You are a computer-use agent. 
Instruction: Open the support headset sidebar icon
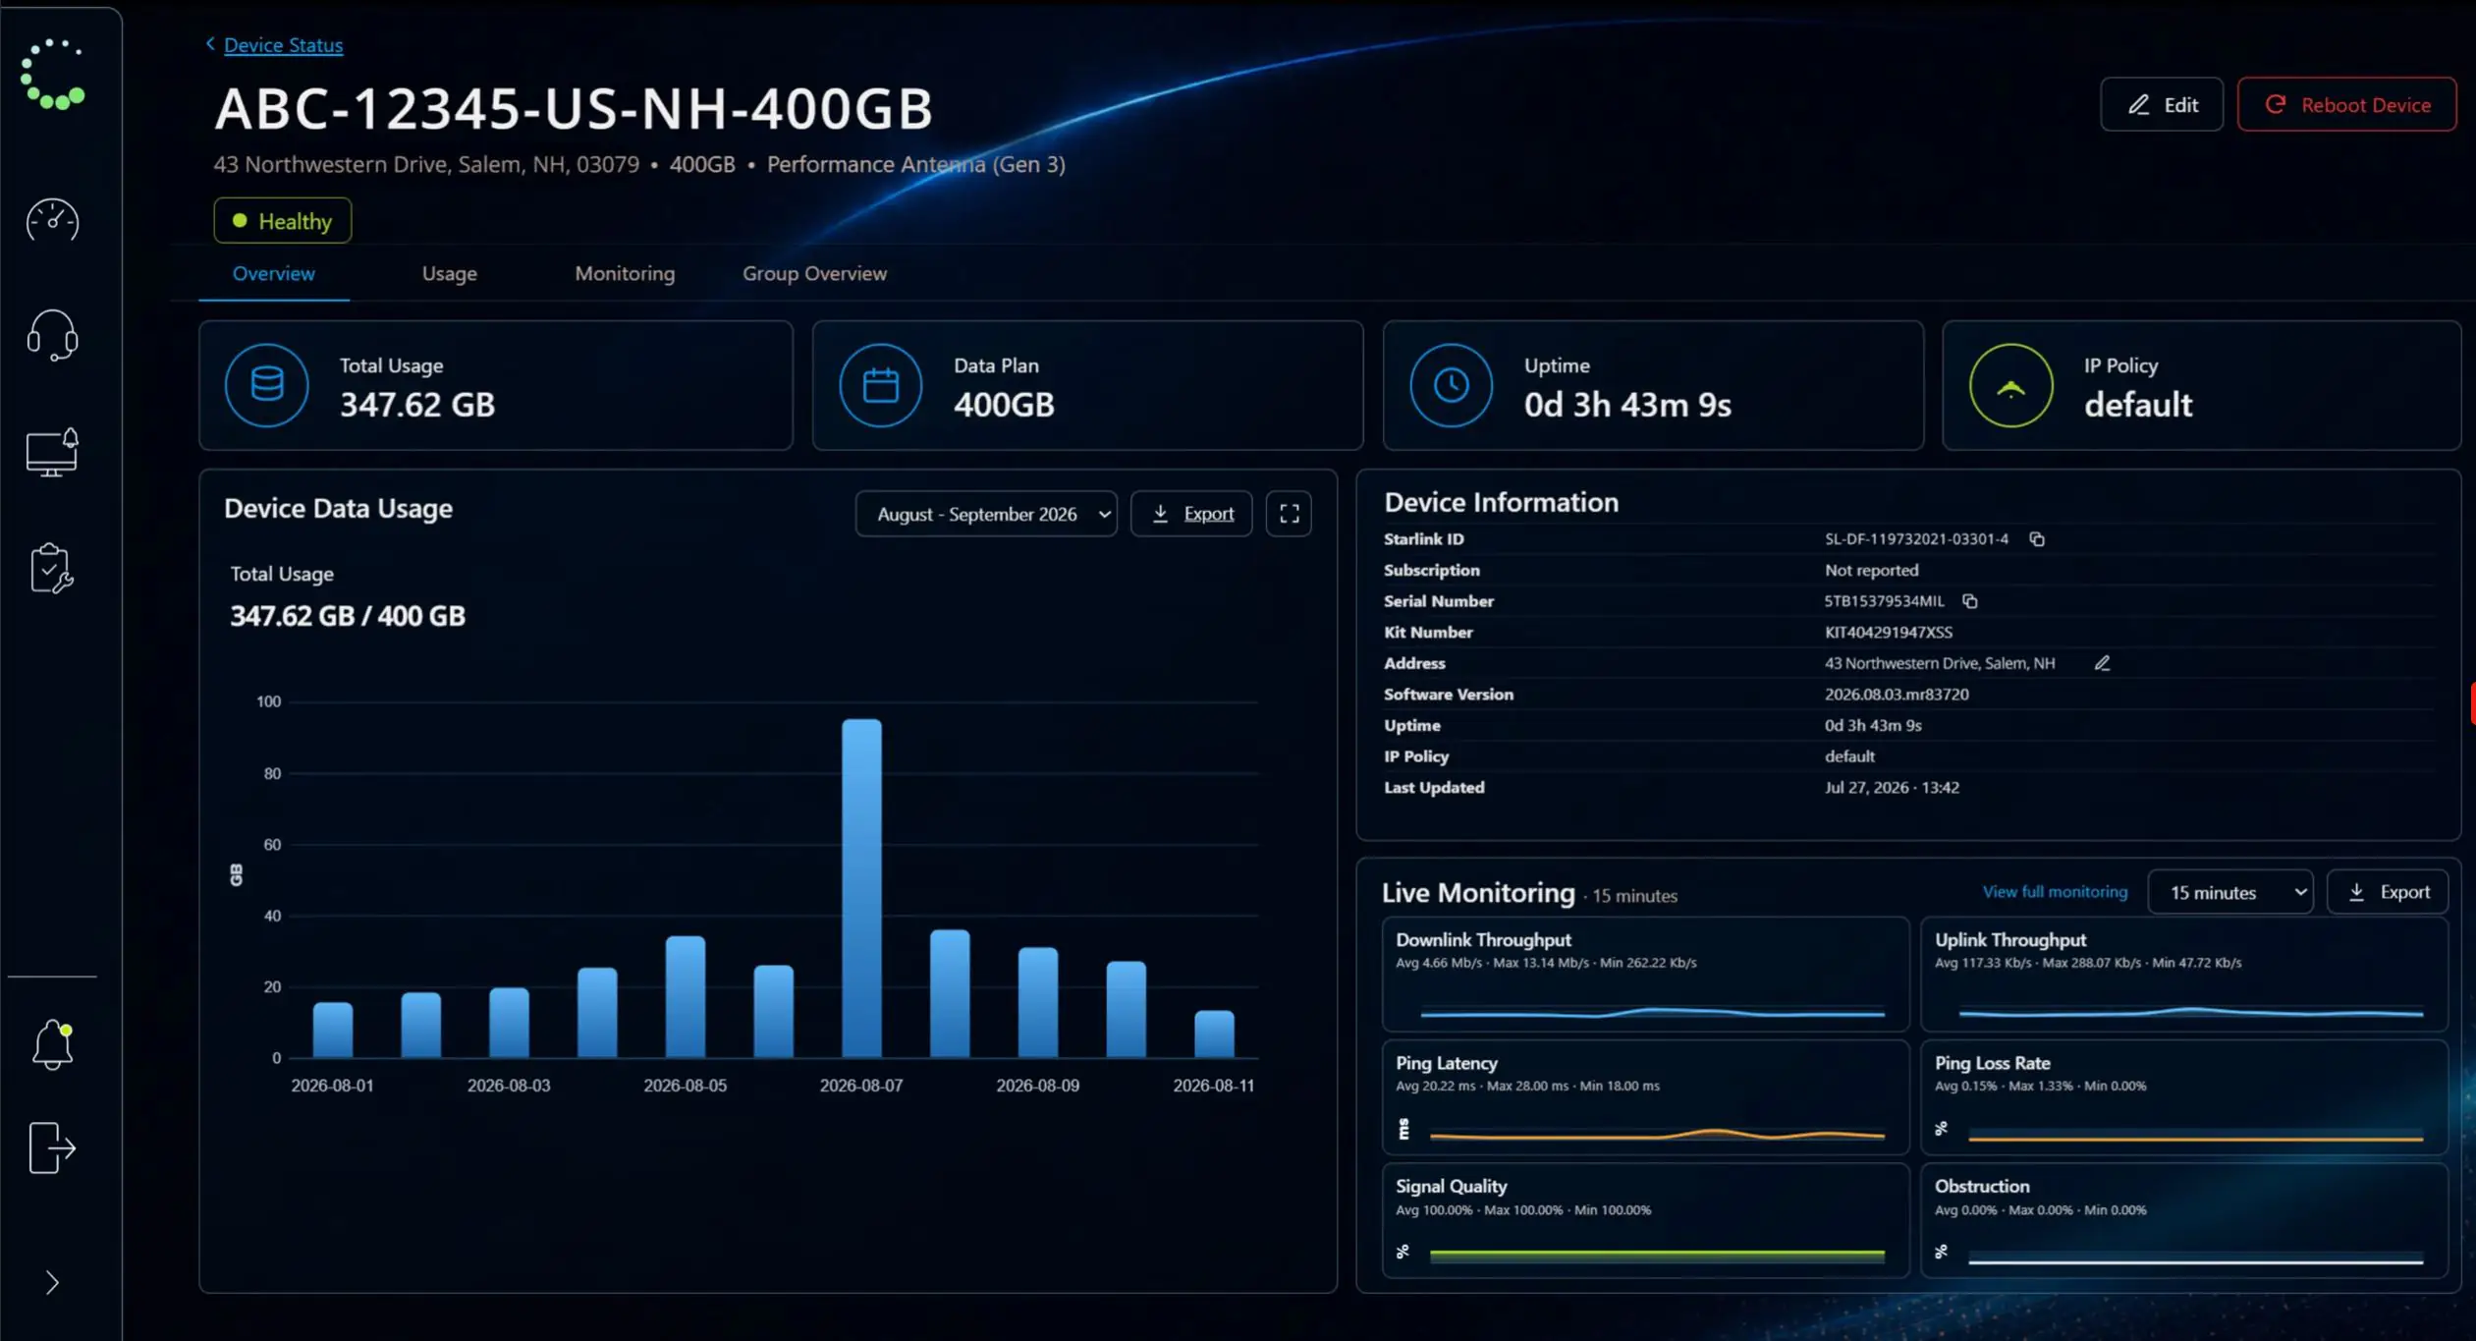(52, 336)
